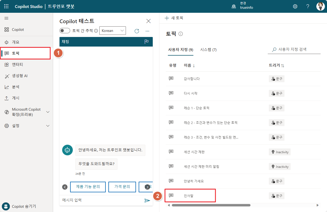Click the send message arrow icon
This screenshot has width=327, height=212.
pos(147,200)
